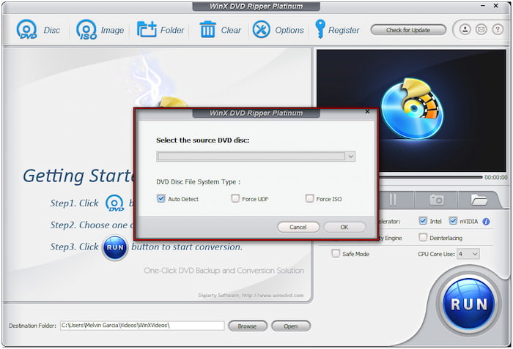513x349 pixels.
Task: Uncheck the Auto Detect checkbox
Action: click(161, 198)
